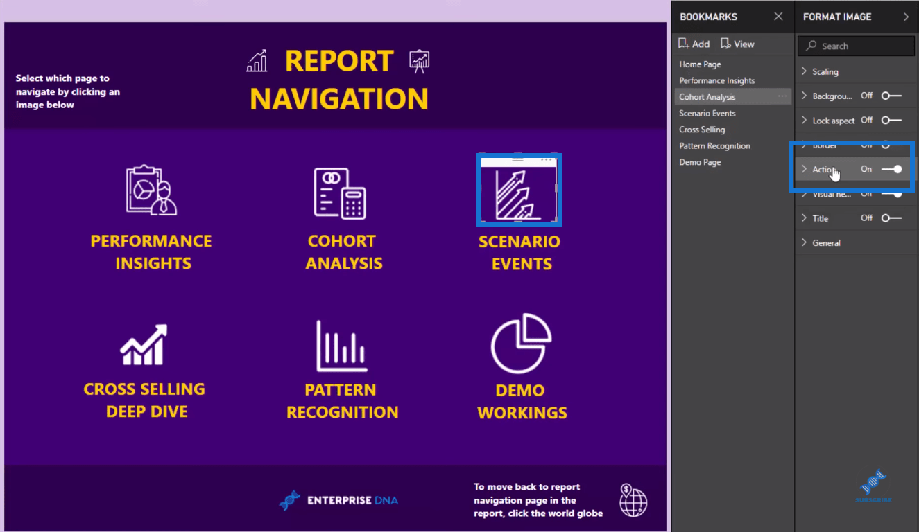Click the Pattern Recognition bar chart icon
Viewport: 919px width, 532px height.
341,346
